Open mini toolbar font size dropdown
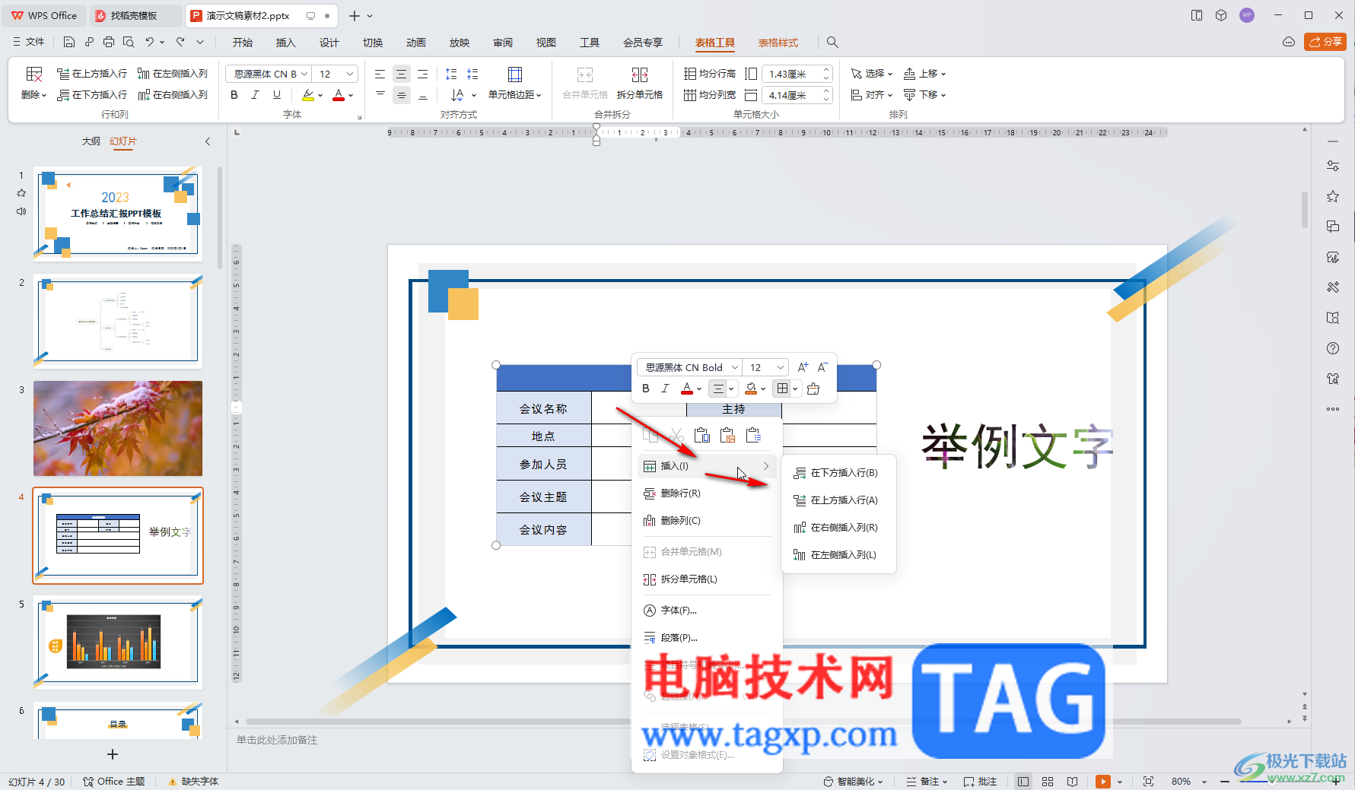Image resolution: width=1355 pixels, height=790 pixels. tap(781, 367)
